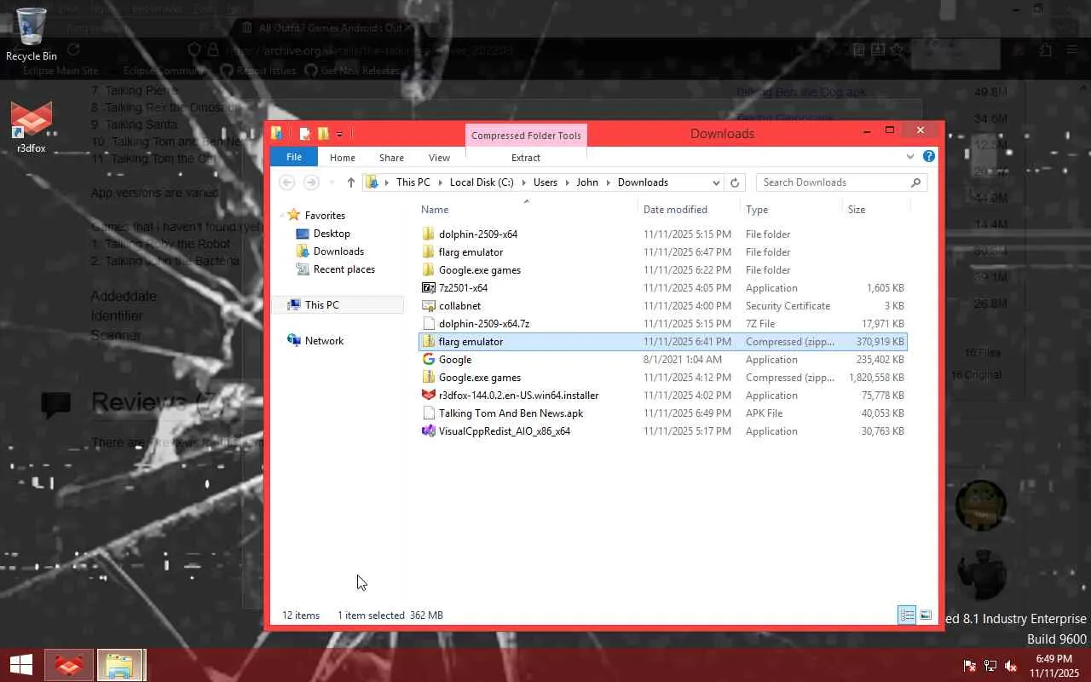This screenshot has width=1091, height=682.
Task: Expand the This PC tree node
Action: coord(280,305)
